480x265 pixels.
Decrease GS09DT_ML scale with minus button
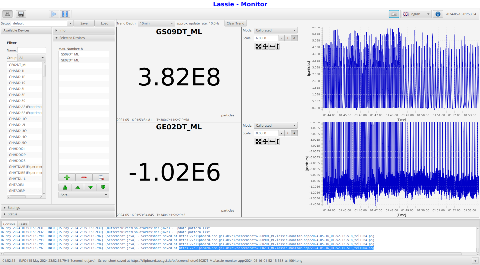[281, 38]
